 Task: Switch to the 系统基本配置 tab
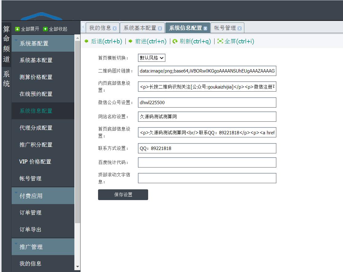[140, 28]
